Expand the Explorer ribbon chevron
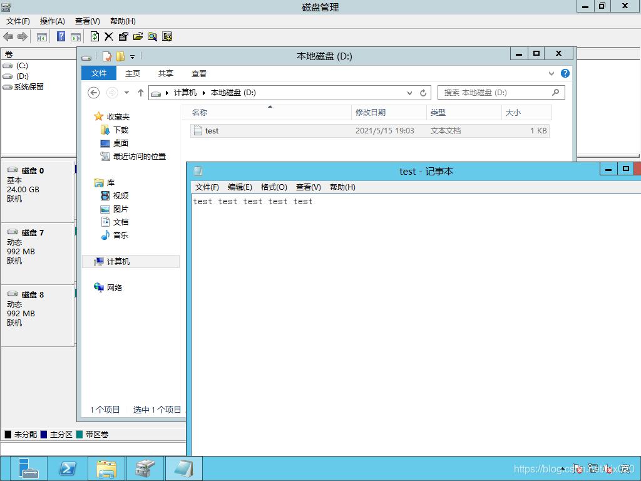Screen dimensions: 641x481 [551, 74]
